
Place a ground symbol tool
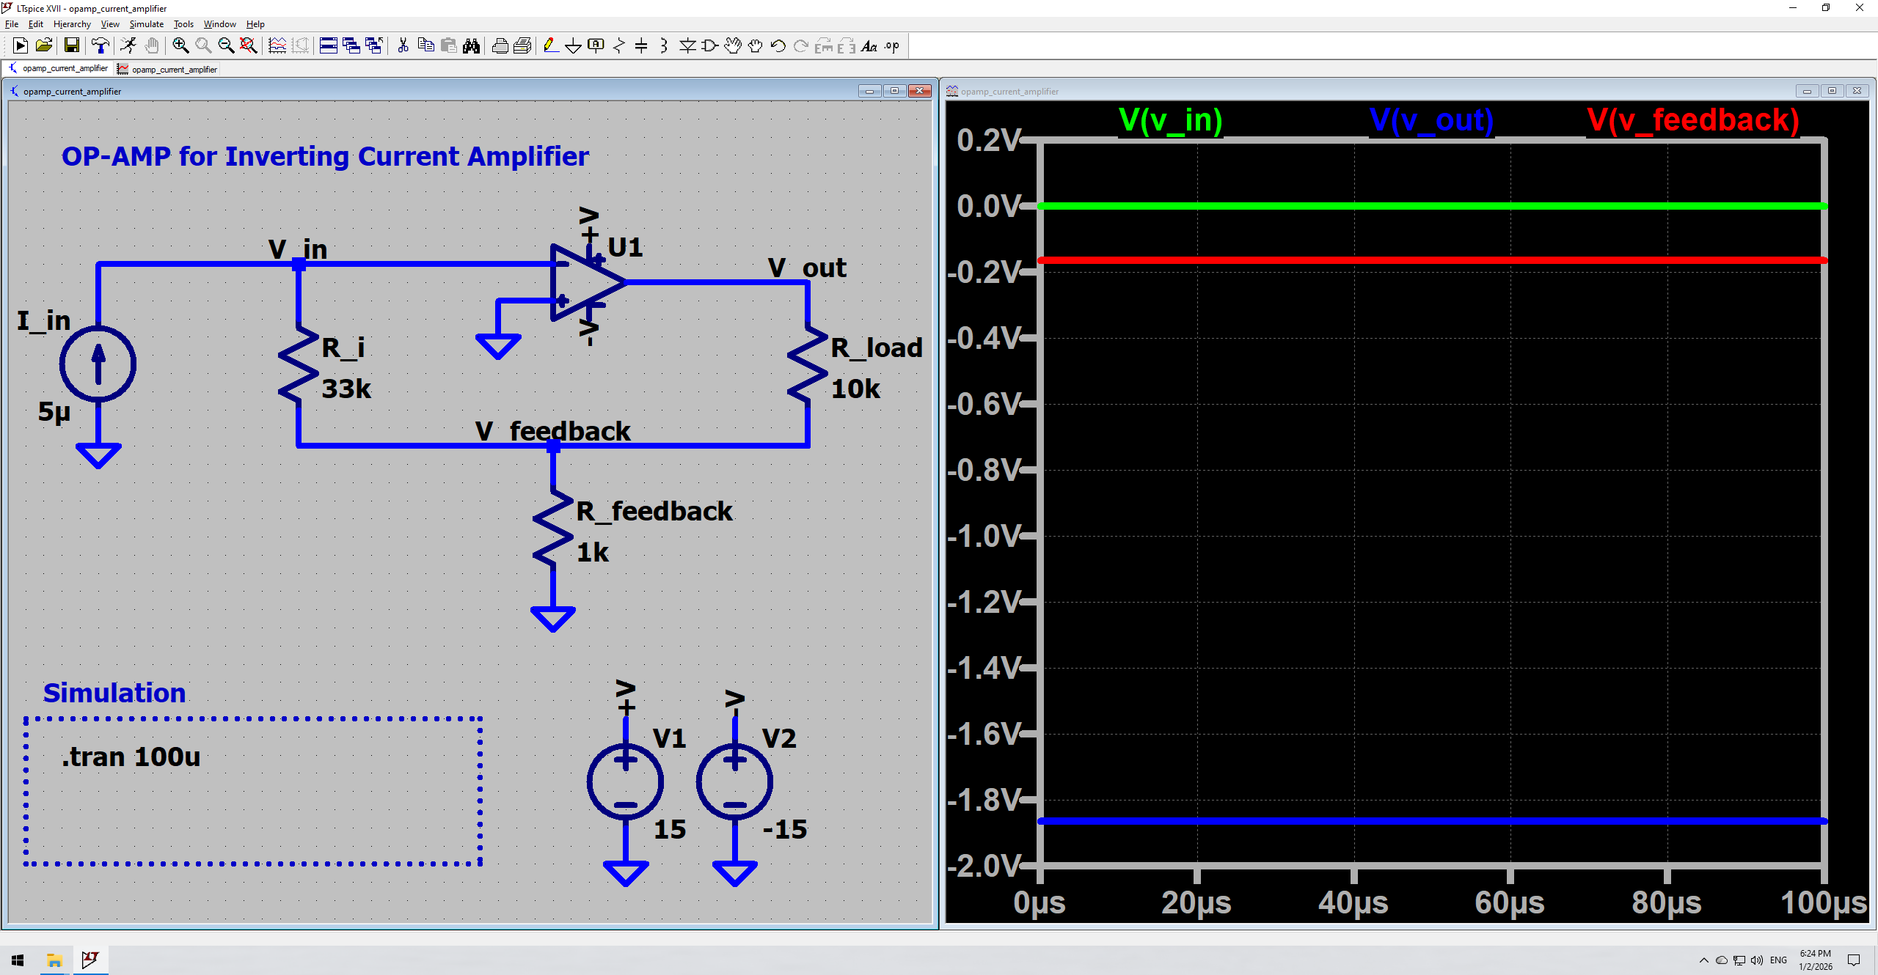(x=573, y=46)
